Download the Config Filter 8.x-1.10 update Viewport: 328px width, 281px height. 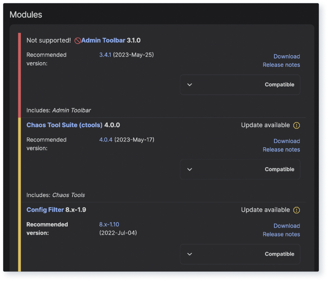click(x=287, y=226)
